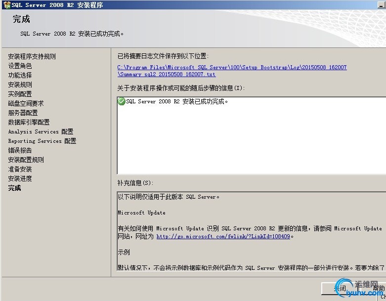Select the 安装规则 step

click(20, 85)
